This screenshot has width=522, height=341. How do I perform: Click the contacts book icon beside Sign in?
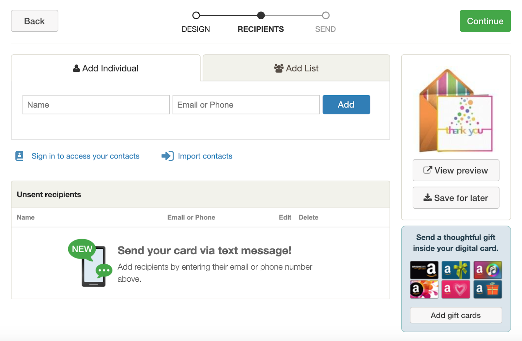pyautogui.click(x=19, y=156)
